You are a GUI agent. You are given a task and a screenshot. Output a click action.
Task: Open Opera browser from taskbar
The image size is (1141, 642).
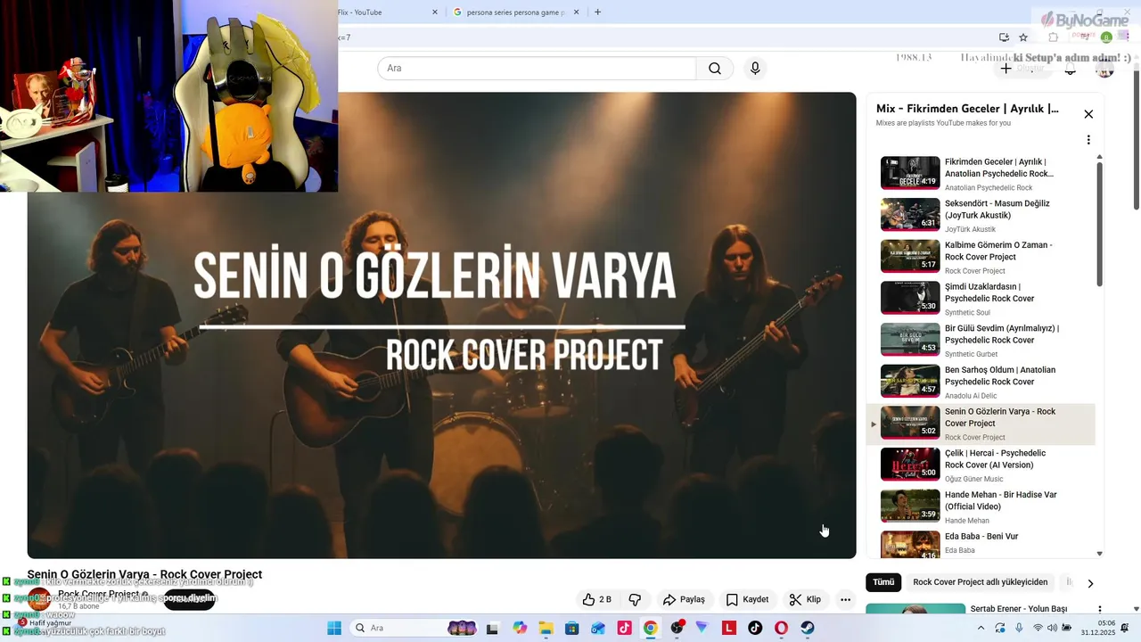coord(782,628)
